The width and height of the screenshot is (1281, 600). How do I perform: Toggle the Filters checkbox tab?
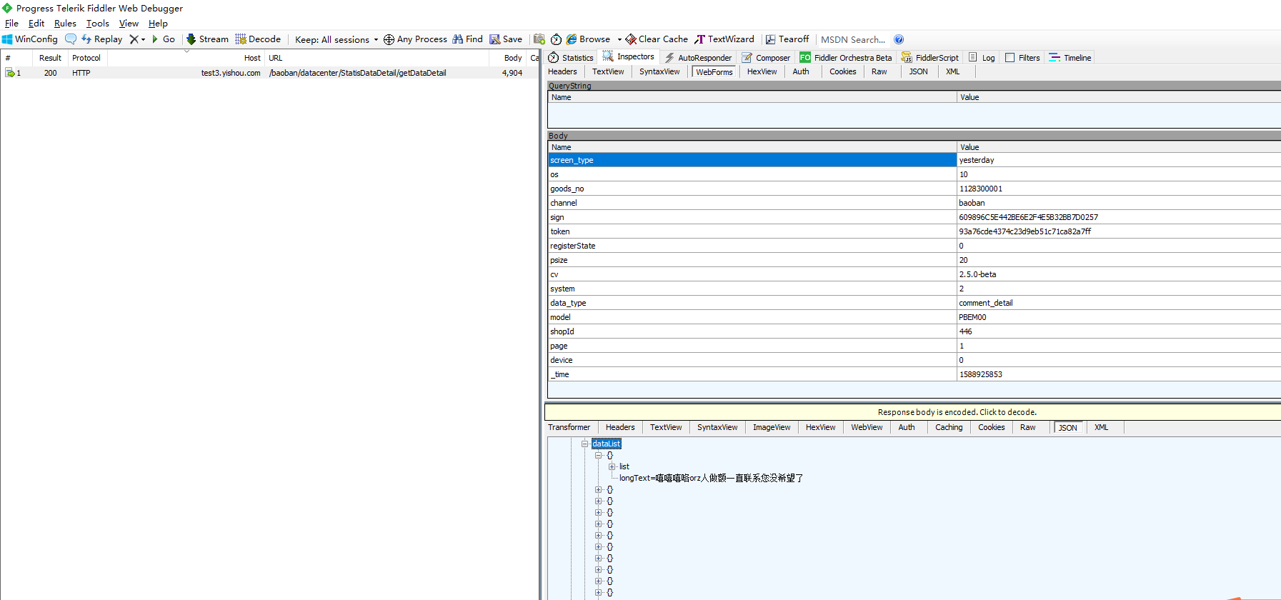pos(1022,58)
